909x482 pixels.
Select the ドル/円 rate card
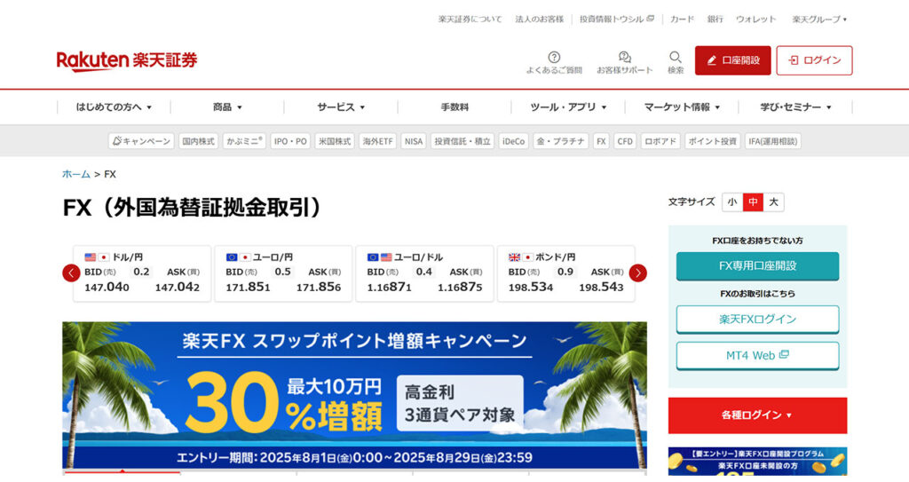(142, 273)
